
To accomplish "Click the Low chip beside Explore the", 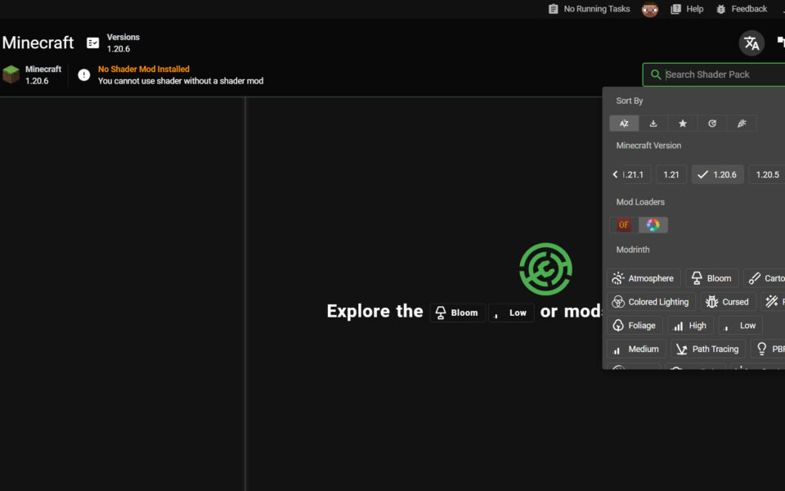I will click(511, 313).
